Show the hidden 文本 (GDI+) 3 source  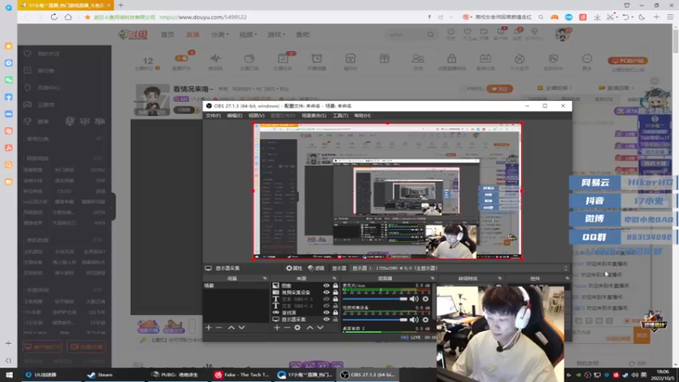click(x=326, y=300)
